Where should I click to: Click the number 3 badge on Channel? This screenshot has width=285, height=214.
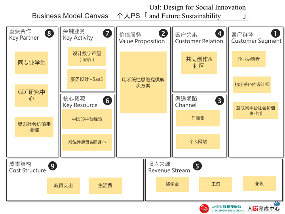(220, 101)
